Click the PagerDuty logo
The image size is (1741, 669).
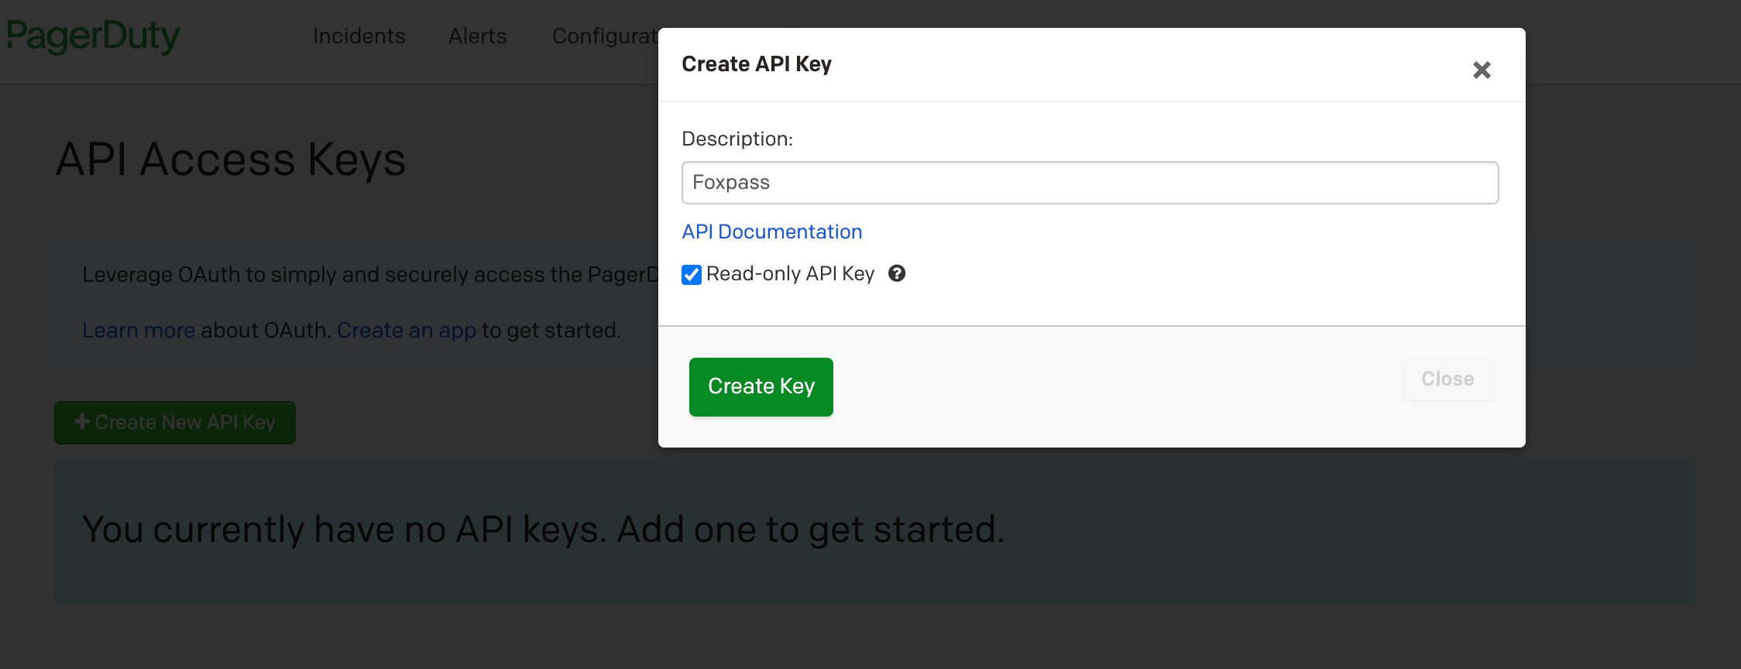[x=93, y=36]
